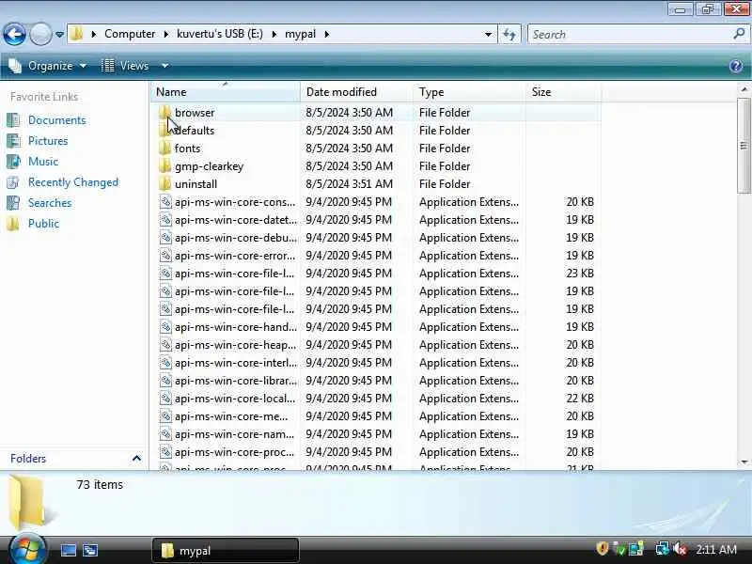Sort by Date modified column header
Viewport: 752px width, 564px height.
coord(356,91)
